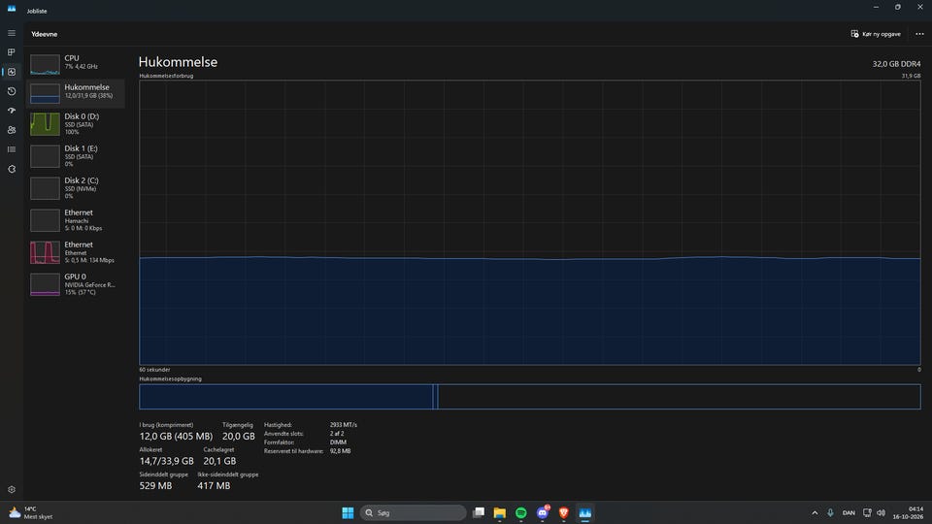Open Brave browser from the taskbar

coord(564,512)
